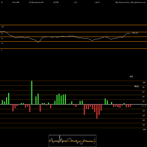Open the mini overview chart at the bottom
Image resolution: width=147 pixels, height=147 pixels.
point(73,141)
